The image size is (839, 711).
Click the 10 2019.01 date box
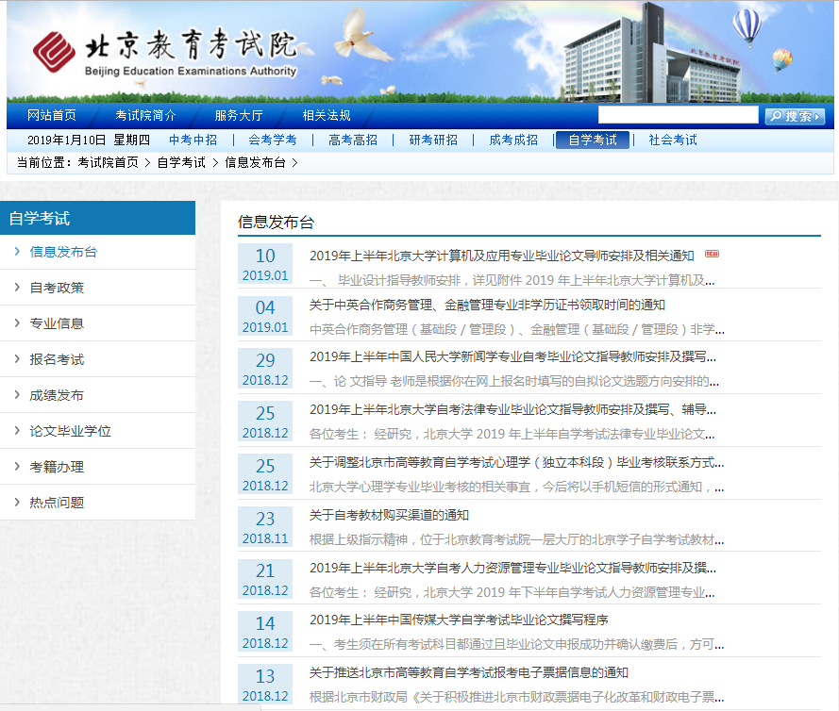click(265, 264)
